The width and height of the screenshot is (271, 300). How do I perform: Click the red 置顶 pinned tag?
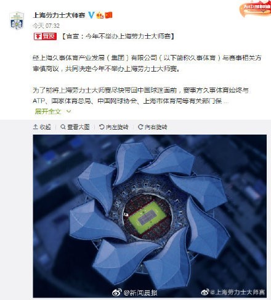click(x=46, y=36)
